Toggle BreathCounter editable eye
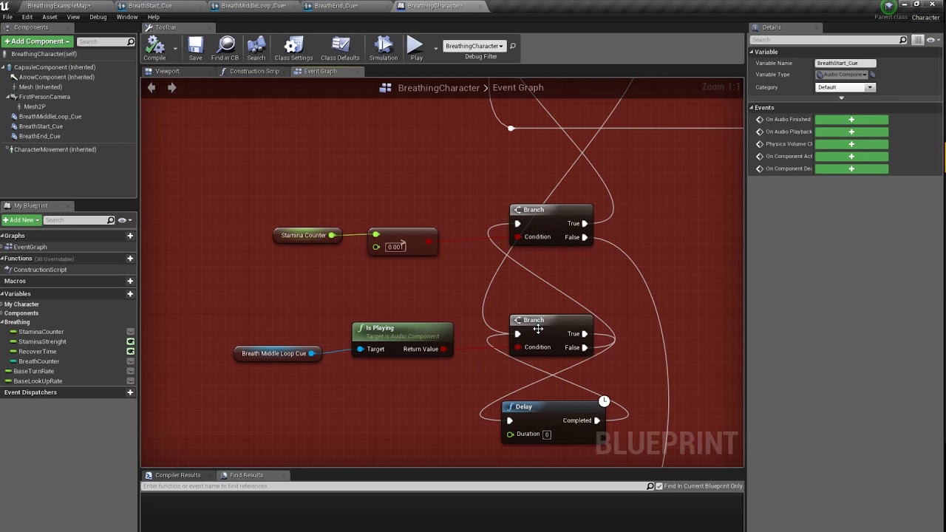946x532 pixels. [x=131, y=361]
